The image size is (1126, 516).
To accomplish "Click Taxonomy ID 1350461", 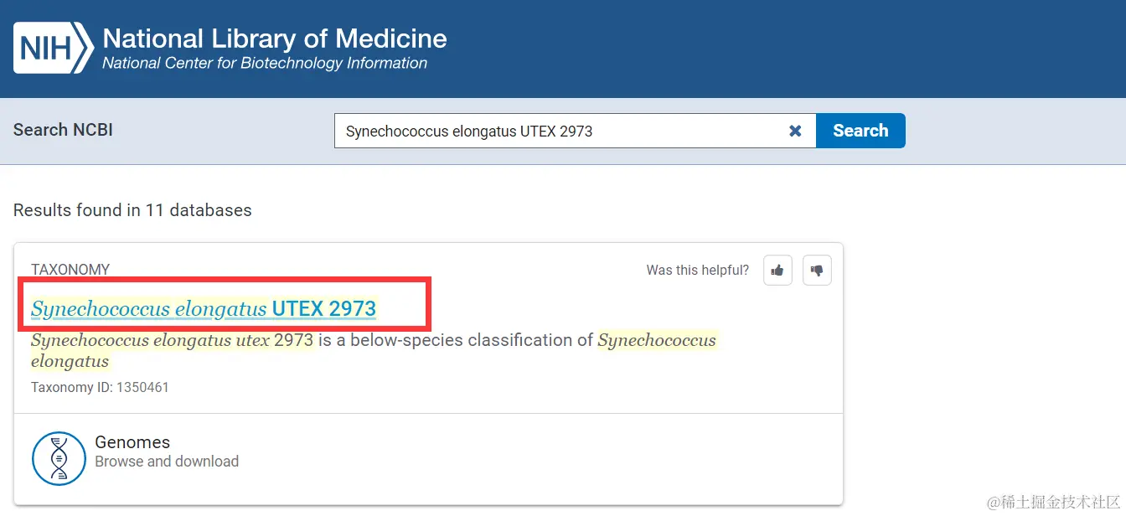I will (100, 388).
